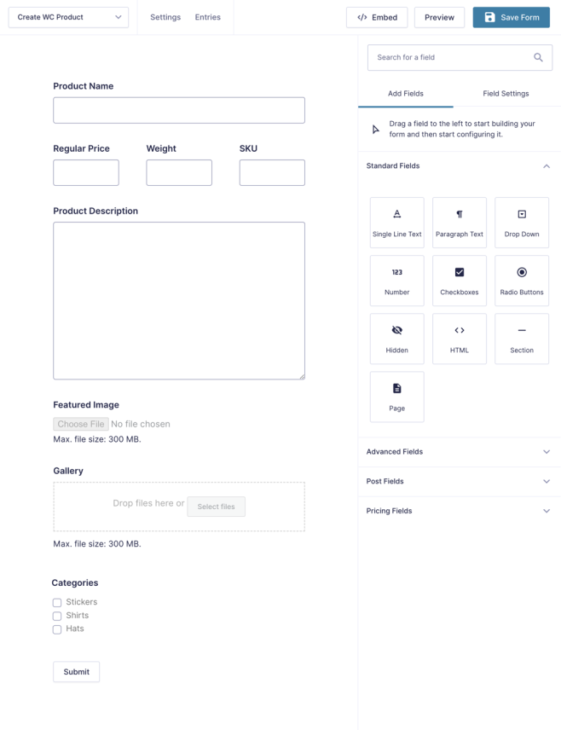The image size is (561, 730).
Task: Select the Categories field label
Action: (x=75, y=582)
